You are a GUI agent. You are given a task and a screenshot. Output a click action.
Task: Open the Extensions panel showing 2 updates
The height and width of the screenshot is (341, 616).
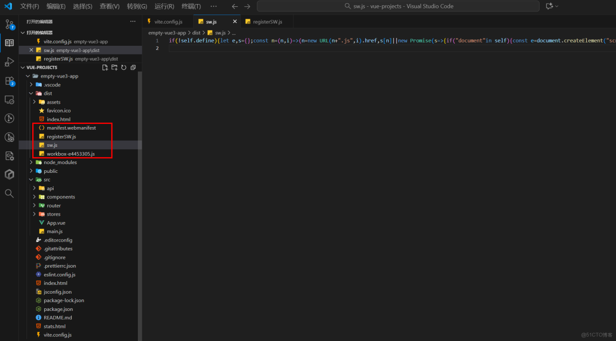pyautogui.click(x=9, y=81)
